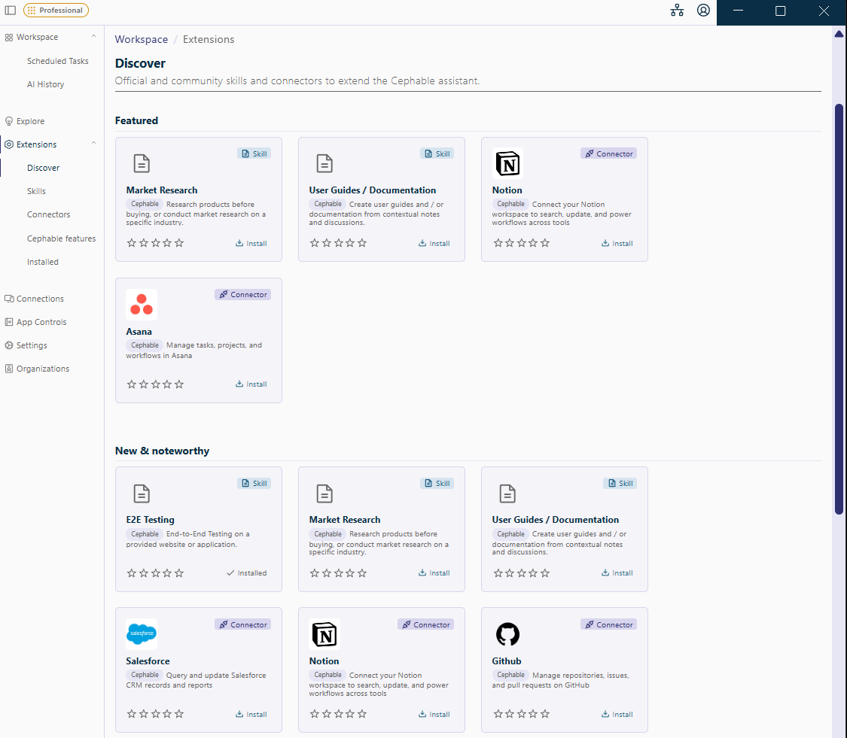Rate featured Market Research five stars
Viewport: 847px width, 738px height.
tap(179, 243)
